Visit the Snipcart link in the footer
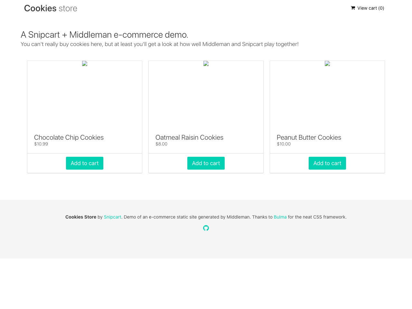The image size is (412, 309). (112, 217)
